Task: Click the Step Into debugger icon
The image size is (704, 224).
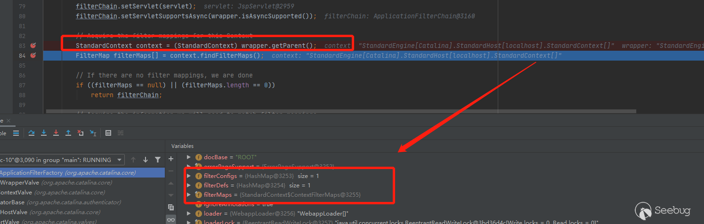Action: (44, 133)
